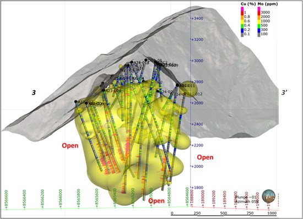Viewport: 303px width, 219px height.
Task: Click the +2000 elevation axis label
Action: pos(197,166)
